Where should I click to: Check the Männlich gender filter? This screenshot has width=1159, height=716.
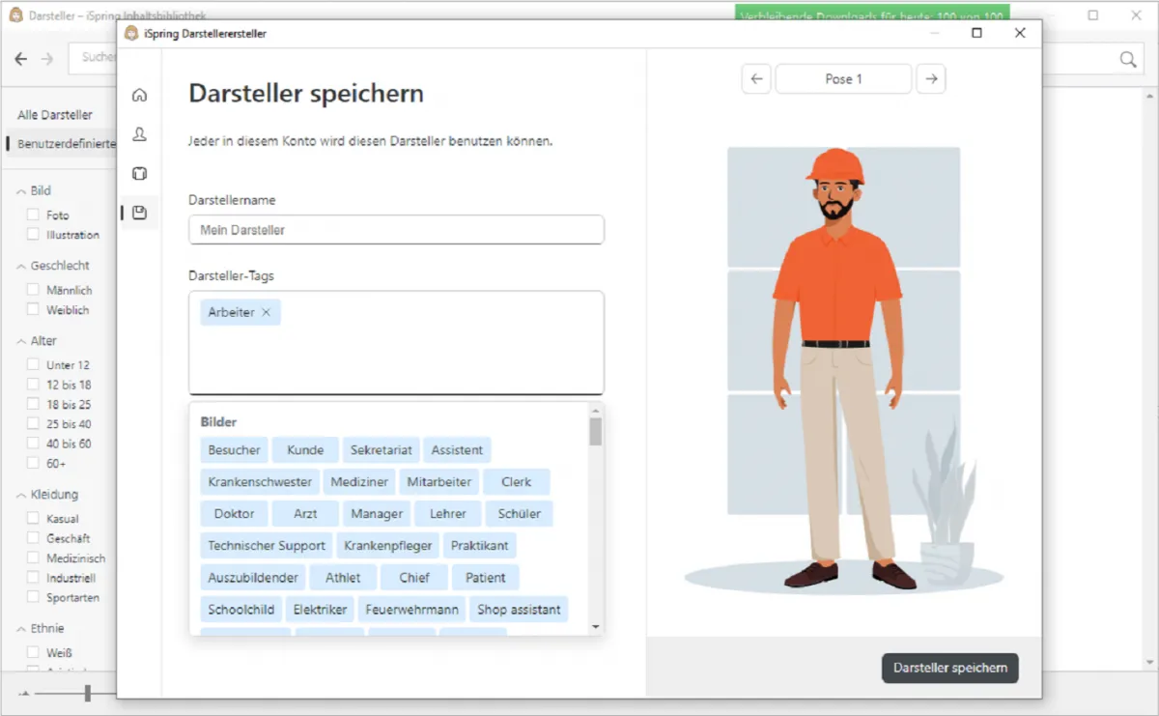[34, 290]
